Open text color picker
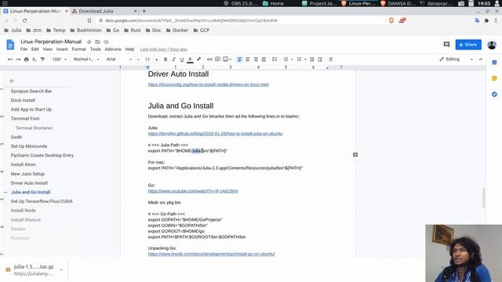This screenshot has width=502, height=282. tap(190, 60)
